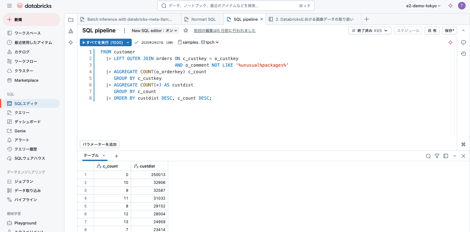
Task: Close the results panel
Action: click(463, 156)
